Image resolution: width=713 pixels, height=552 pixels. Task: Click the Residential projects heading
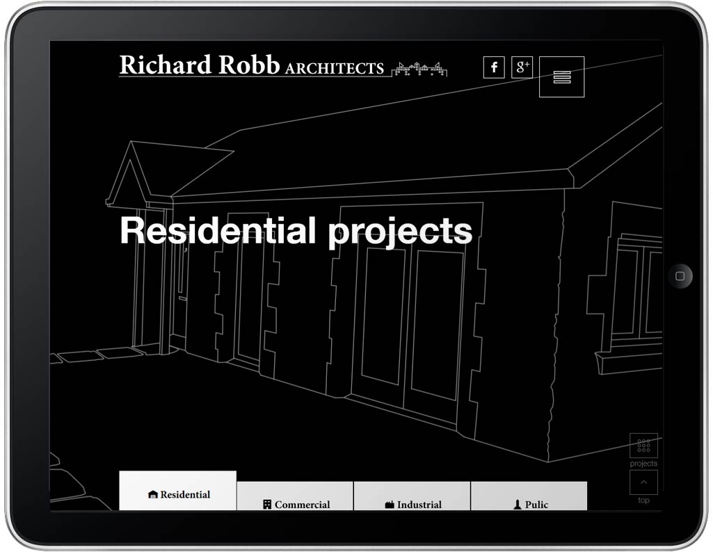pyautogui.click(x=296, y=232)
